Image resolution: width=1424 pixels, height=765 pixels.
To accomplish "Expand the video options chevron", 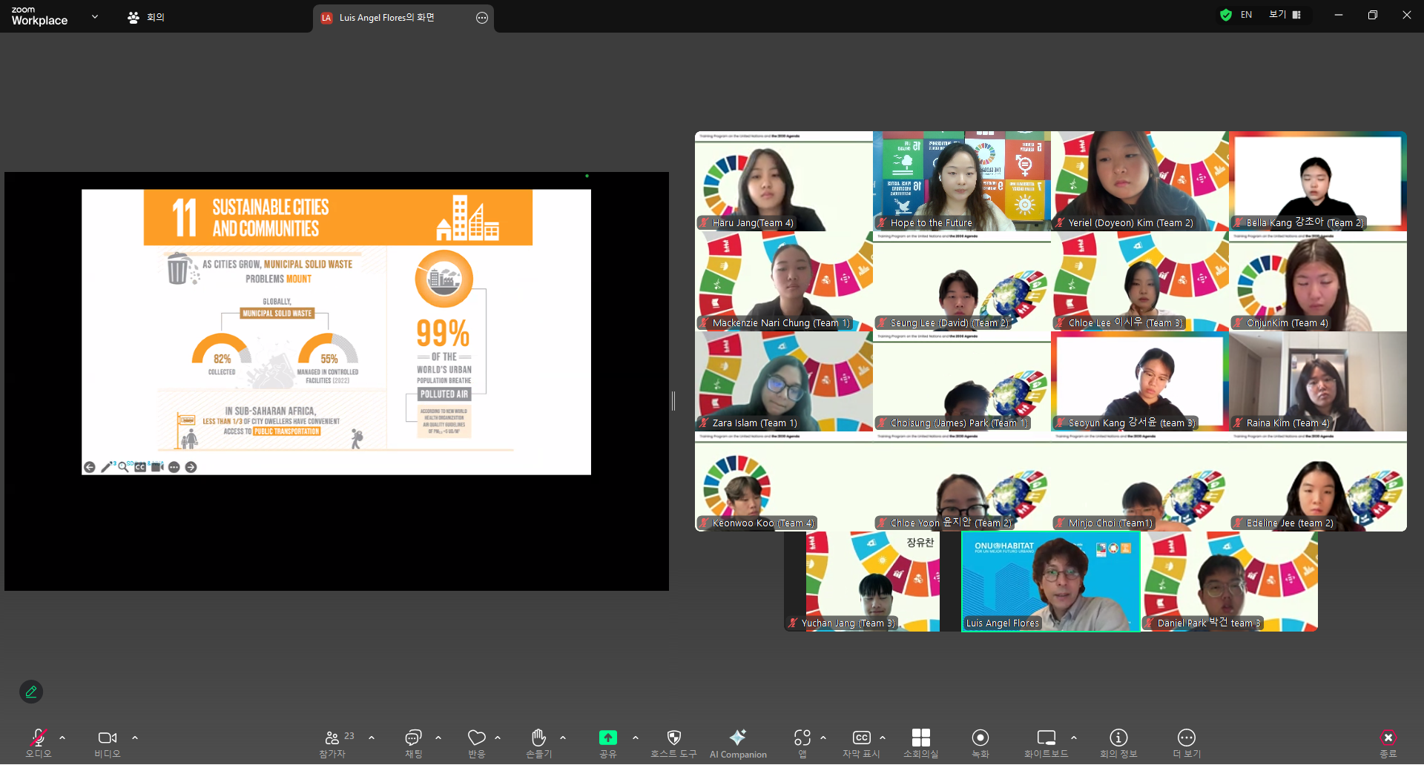I will coord(135,738).
